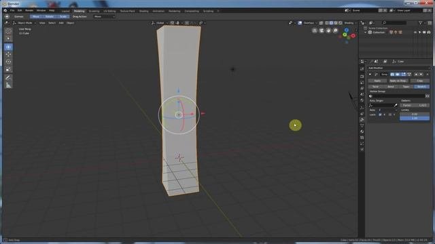Click the viewport zoom magnifier button
The width and height of the screenshot is (435, 244).
[335, 30]
